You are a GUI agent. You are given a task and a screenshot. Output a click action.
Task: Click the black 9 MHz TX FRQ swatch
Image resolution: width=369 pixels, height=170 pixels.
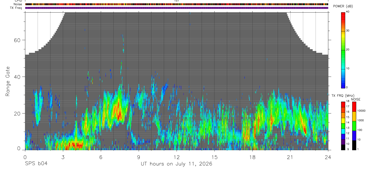[x=343, y=147]
